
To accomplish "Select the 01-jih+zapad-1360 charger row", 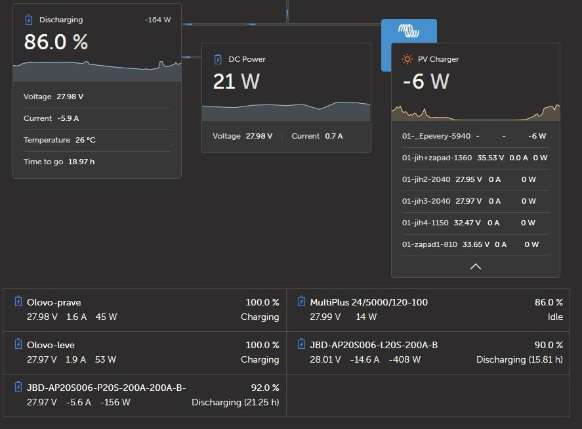I will (x=476, y=158).
